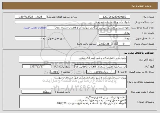Click the need priority field showing عادی
Image resolution: width=160 pixels, height=113 pixels.
coord(114,33)
